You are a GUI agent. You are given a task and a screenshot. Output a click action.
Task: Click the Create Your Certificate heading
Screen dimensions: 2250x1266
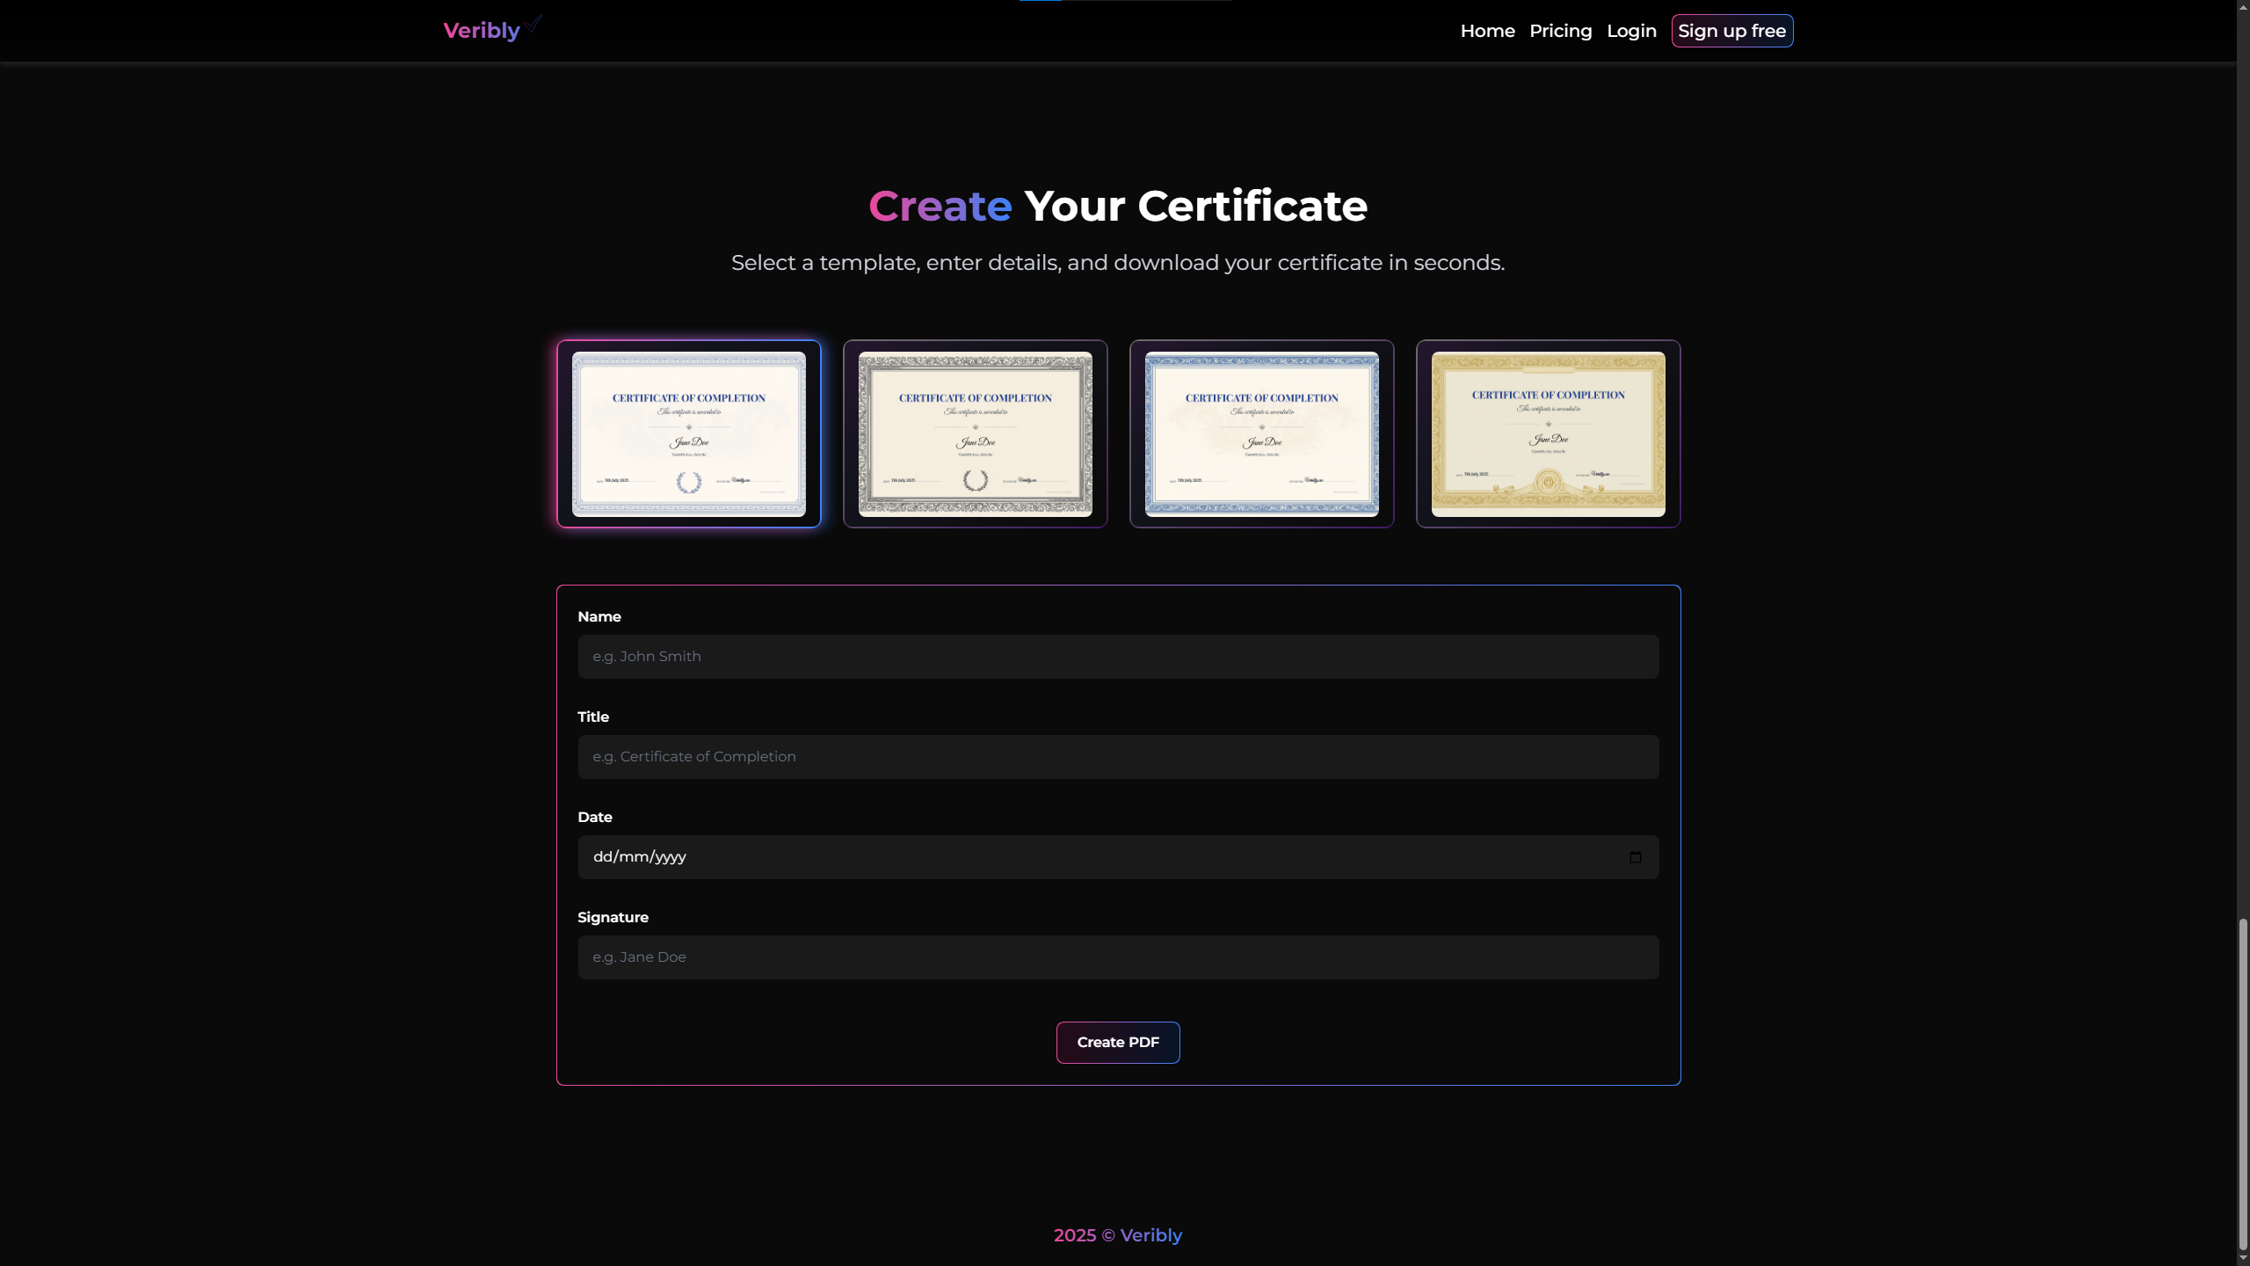pyautogui.click(x=1117, y=207)
